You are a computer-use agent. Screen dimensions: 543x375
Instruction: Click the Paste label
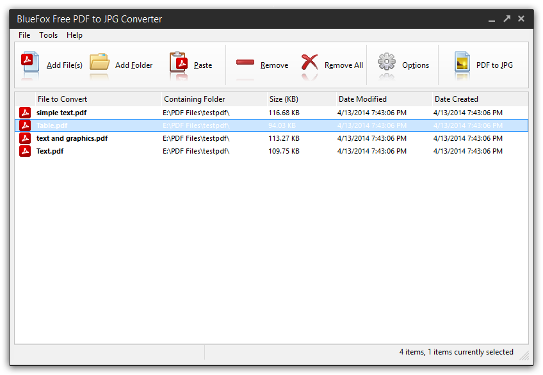tap(203, 65)
